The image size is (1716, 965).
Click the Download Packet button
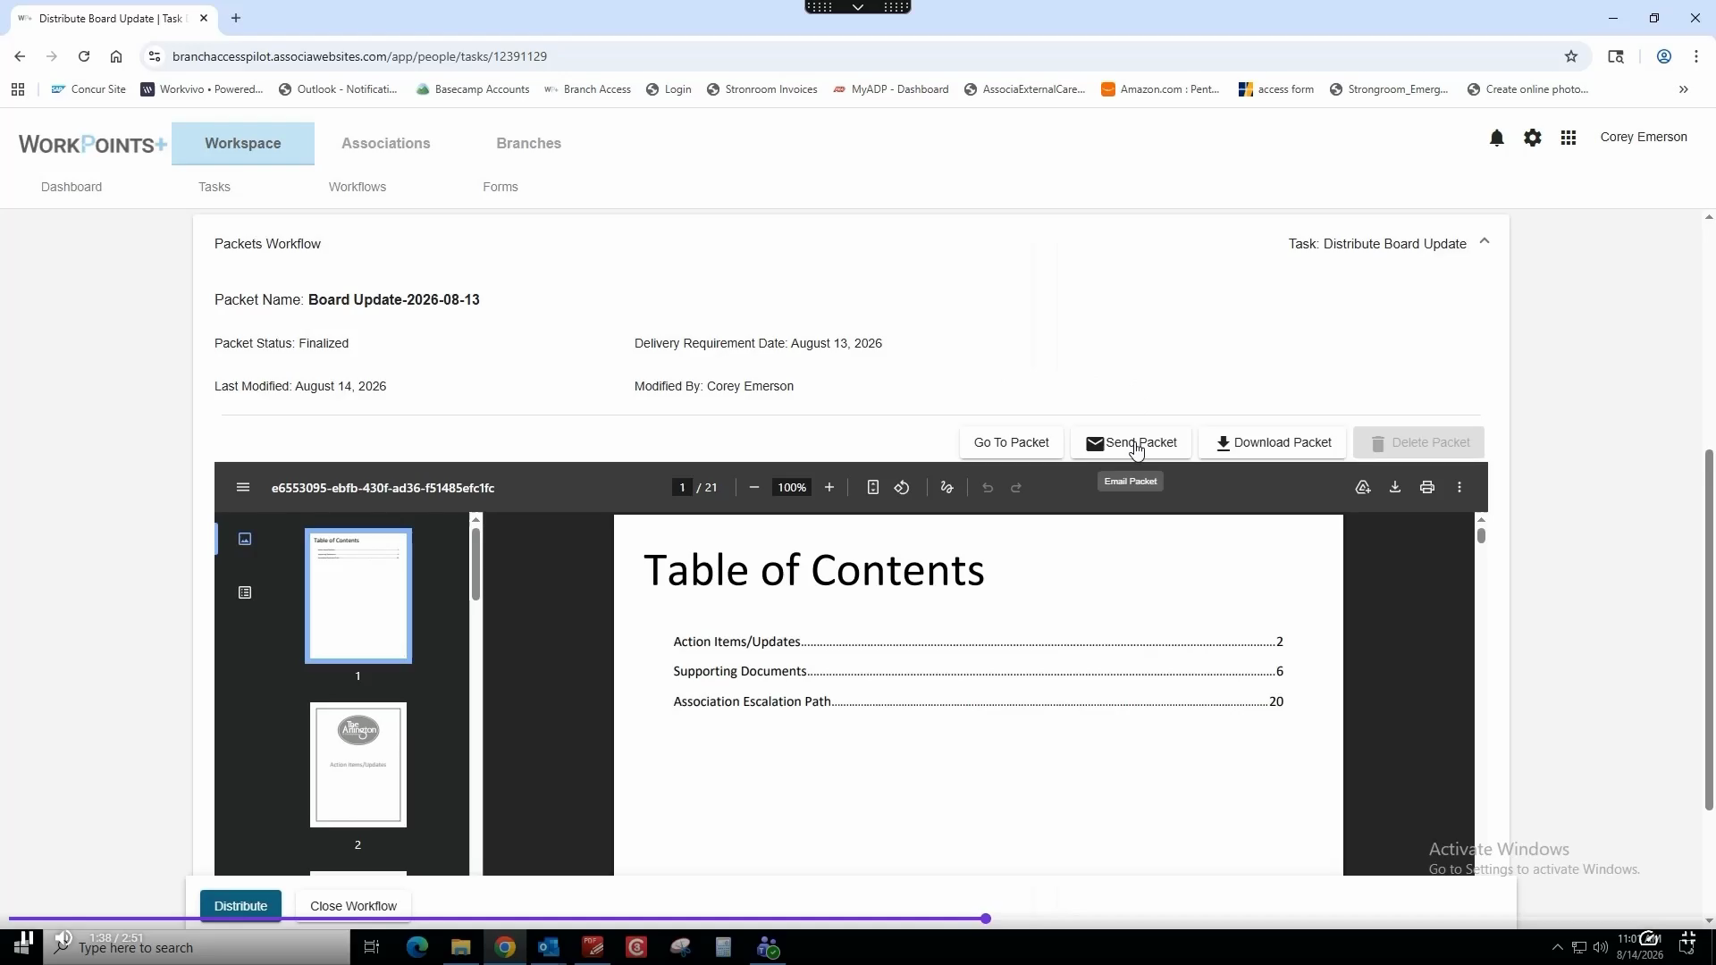tap(1273, 442)
